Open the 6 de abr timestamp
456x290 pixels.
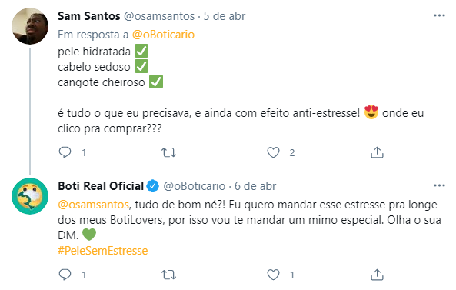[255, 186]
